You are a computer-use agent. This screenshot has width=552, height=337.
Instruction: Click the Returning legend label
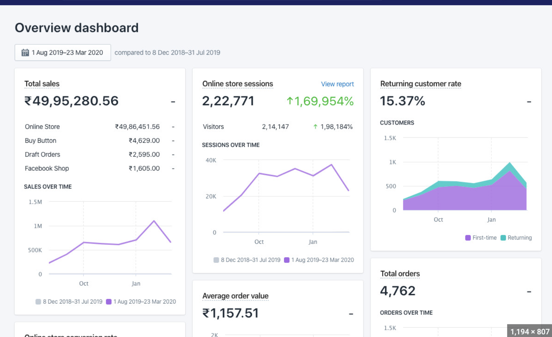[520, 238]
